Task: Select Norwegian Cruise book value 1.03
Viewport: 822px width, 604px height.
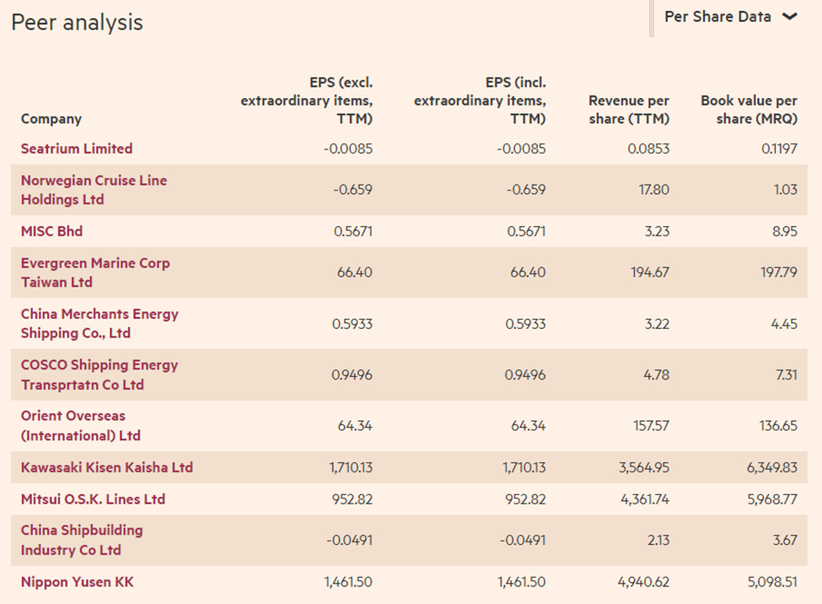Action: click(x=785, y=190)
